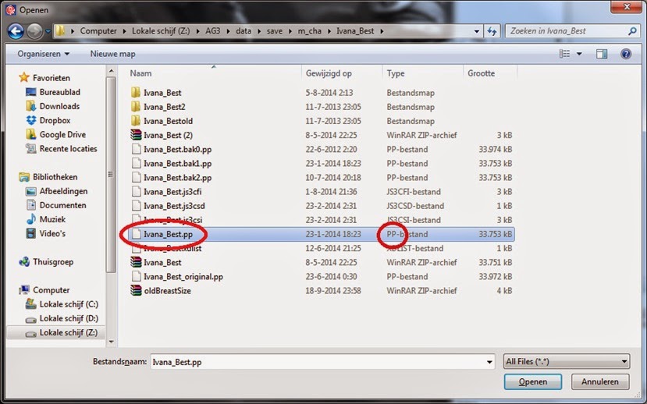Select the Ivana_Bestold folder
The width and height of the screenshot is (647, 404).
[x=168, y=121]
